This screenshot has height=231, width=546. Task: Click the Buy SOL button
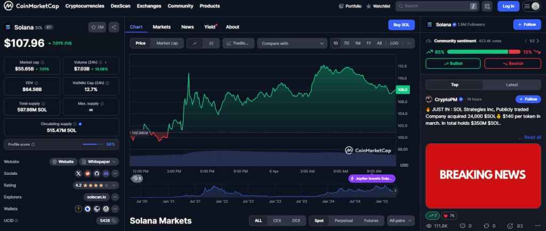tap(402, 25)
